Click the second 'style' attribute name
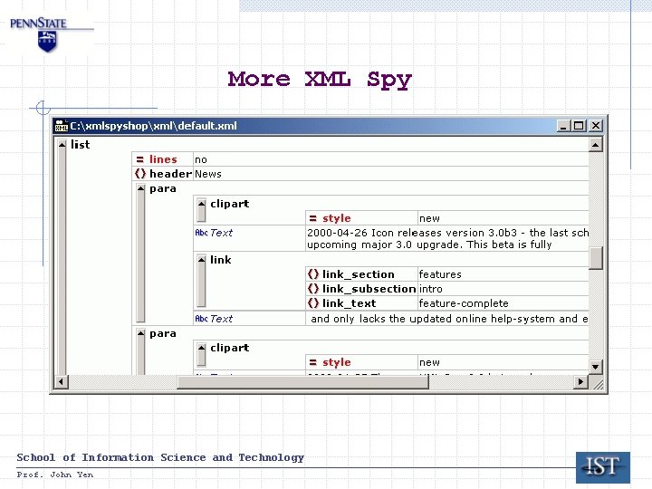 tap(337, 362)
